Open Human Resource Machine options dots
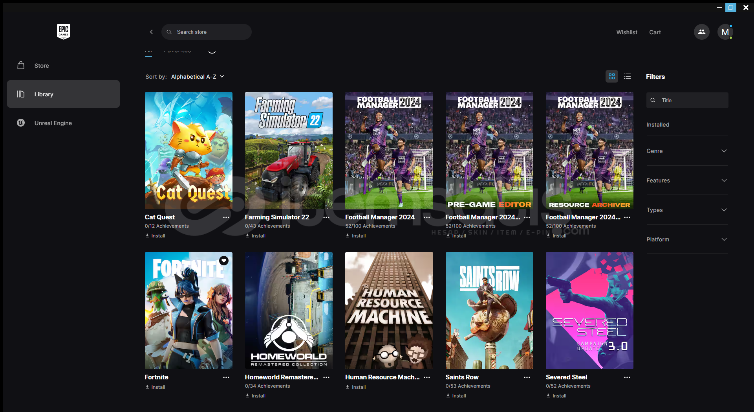Screen dimensions: 754x412 (427, 377)
